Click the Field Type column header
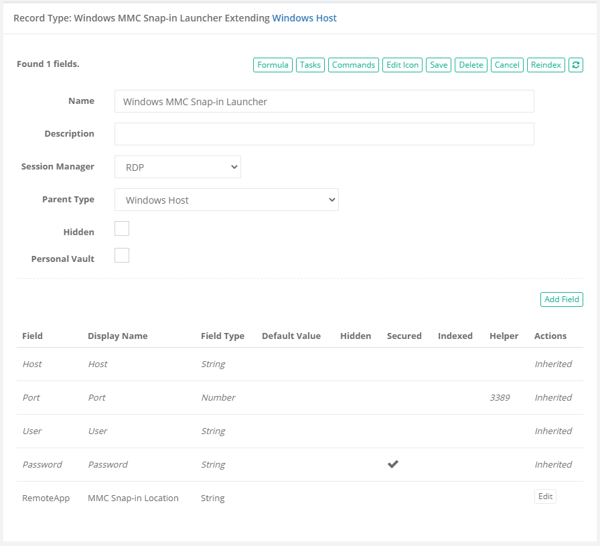Viewport: 600px width, 546px height. [x=222, y=336]
